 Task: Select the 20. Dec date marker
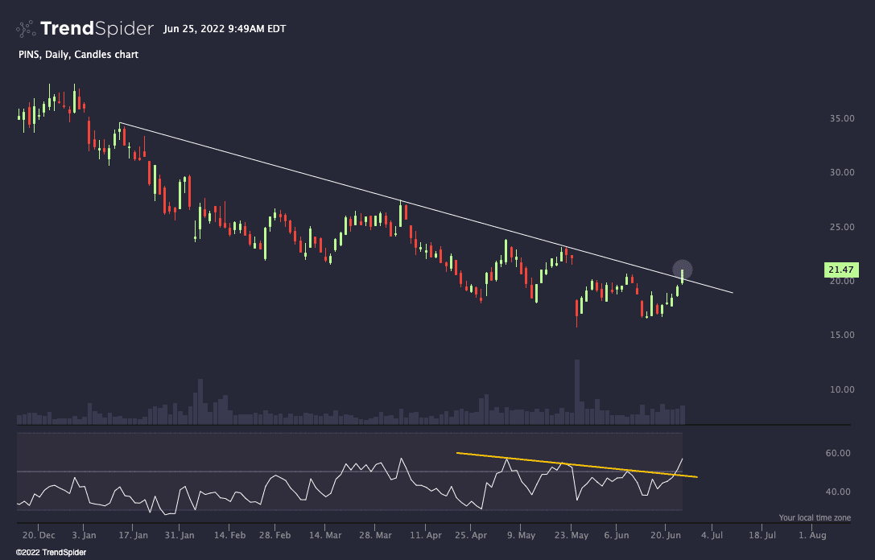pos(39,535)
